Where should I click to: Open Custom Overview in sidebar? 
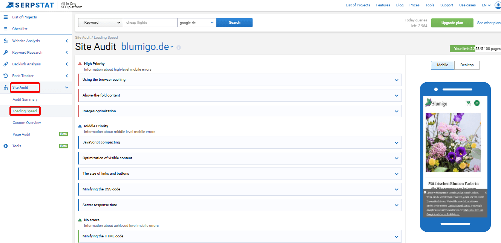(x=27, y=123)
